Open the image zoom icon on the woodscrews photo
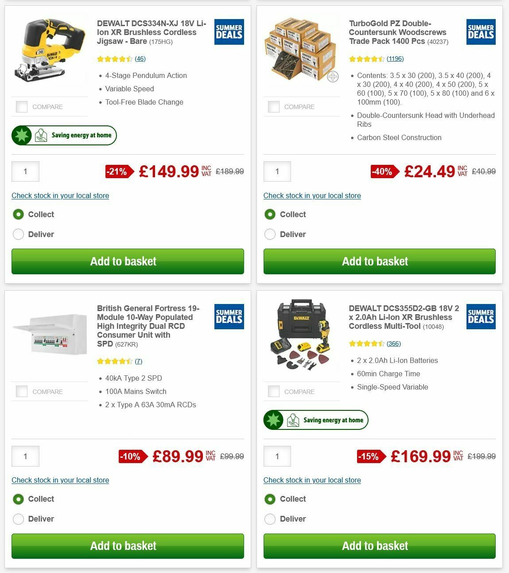Screen dimensions: 509x573 [332, 75]
